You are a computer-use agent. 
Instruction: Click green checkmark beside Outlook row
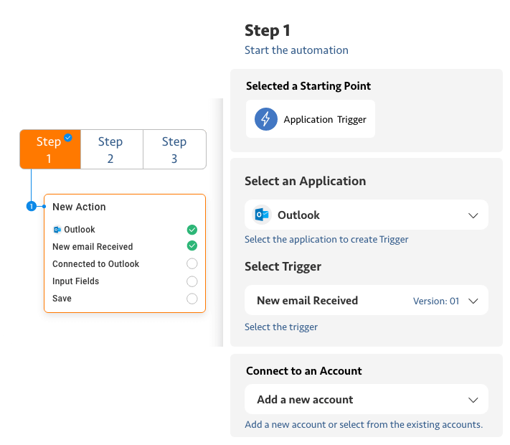192,230
